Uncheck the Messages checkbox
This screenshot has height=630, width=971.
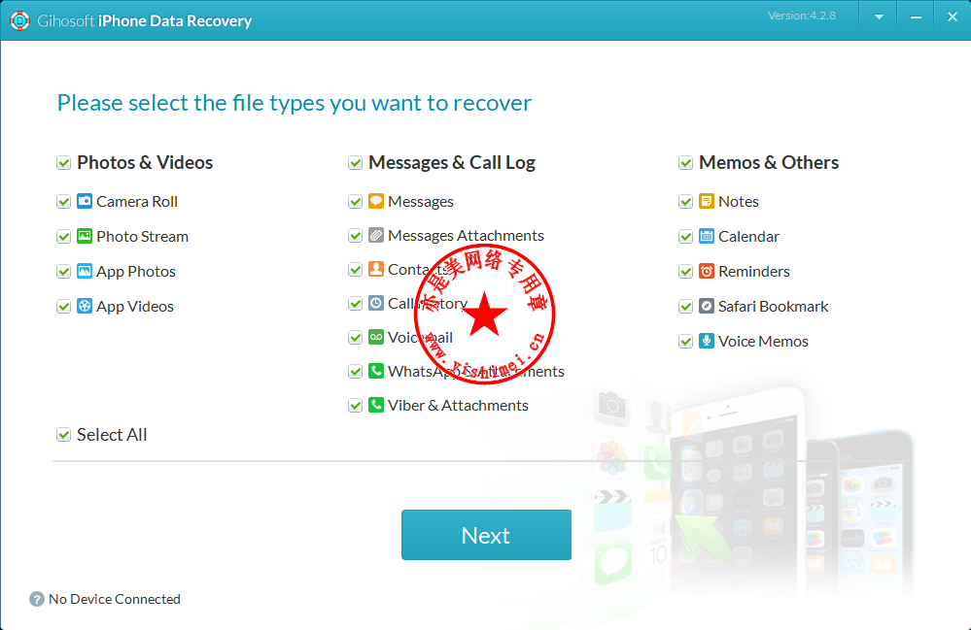coord(356,202)
